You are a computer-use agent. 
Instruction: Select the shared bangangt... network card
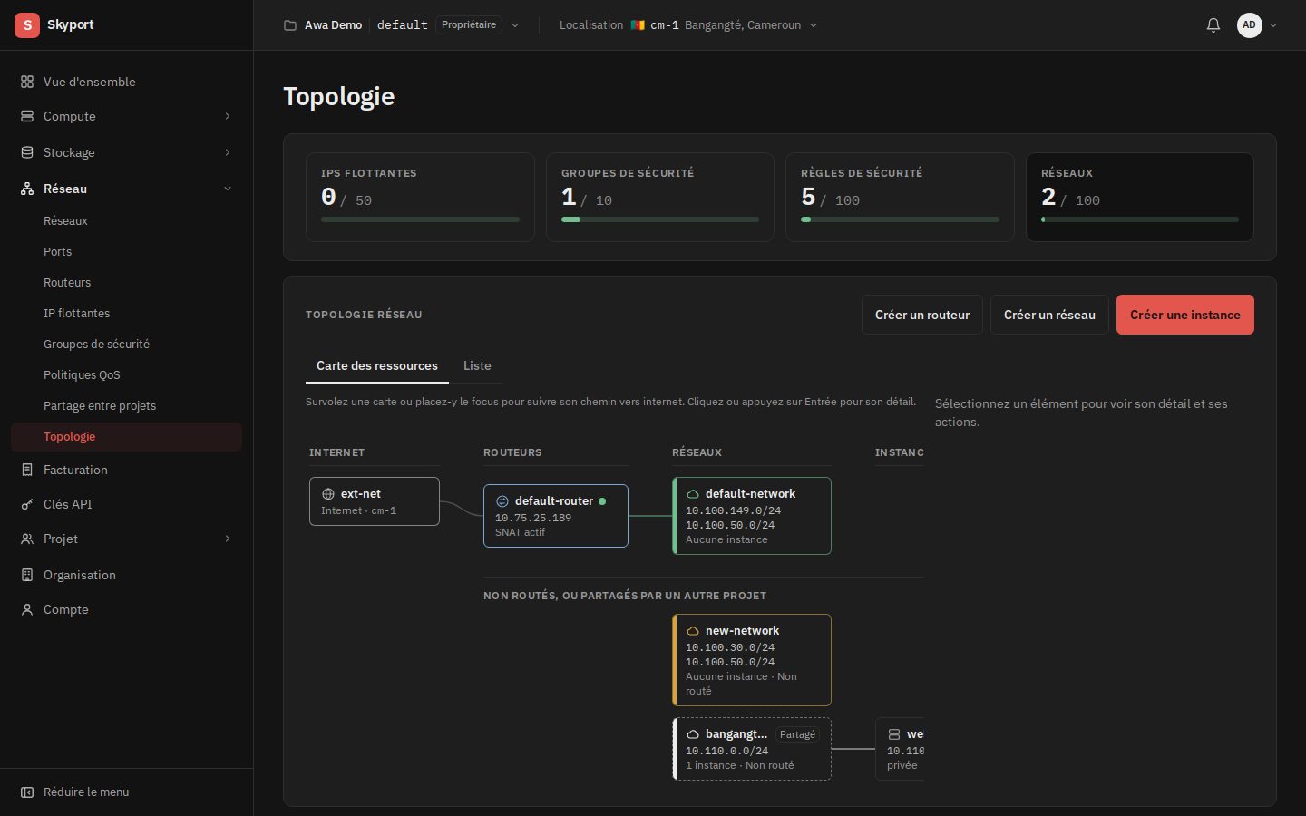(752, 749)
